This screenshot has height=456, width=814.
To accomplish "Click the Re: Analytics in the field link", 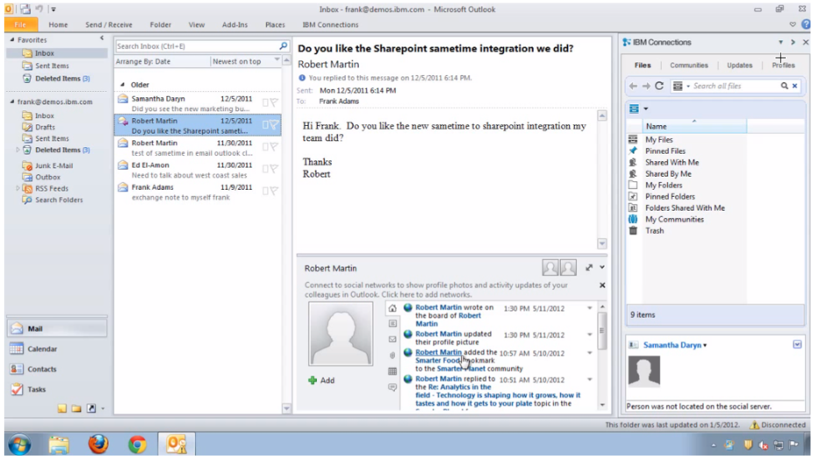I will 460,387.
